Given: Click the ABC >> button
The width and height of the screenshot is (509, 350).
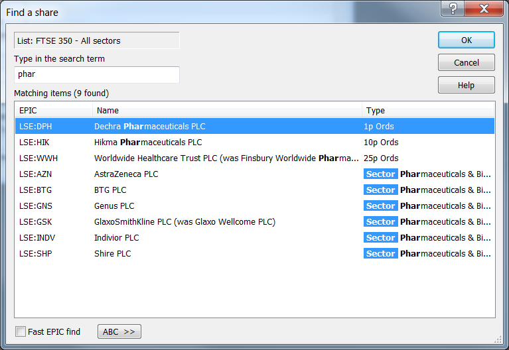Looking at the screenshot, I should (119, 331).
